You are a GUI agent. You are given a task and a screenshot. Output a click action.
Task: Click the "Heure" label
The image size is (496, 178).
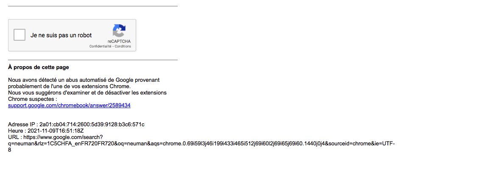click(16, 131)
